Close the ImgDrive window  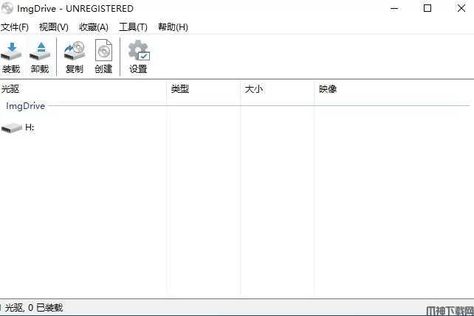point(461,8)
